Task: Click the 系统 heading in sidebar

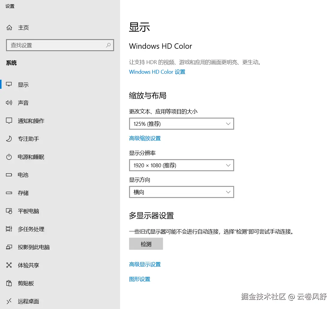Action: pyautogui.click(x=11, y=63)
